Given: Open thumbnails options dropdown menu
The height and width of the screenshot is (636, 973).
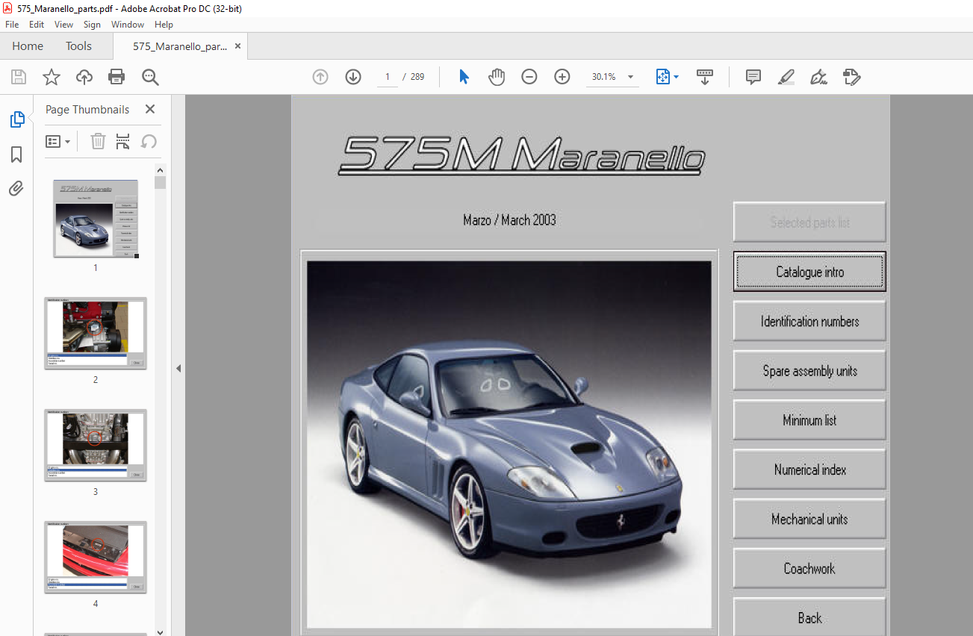Looking at the screenshot, I should (57, 142).
